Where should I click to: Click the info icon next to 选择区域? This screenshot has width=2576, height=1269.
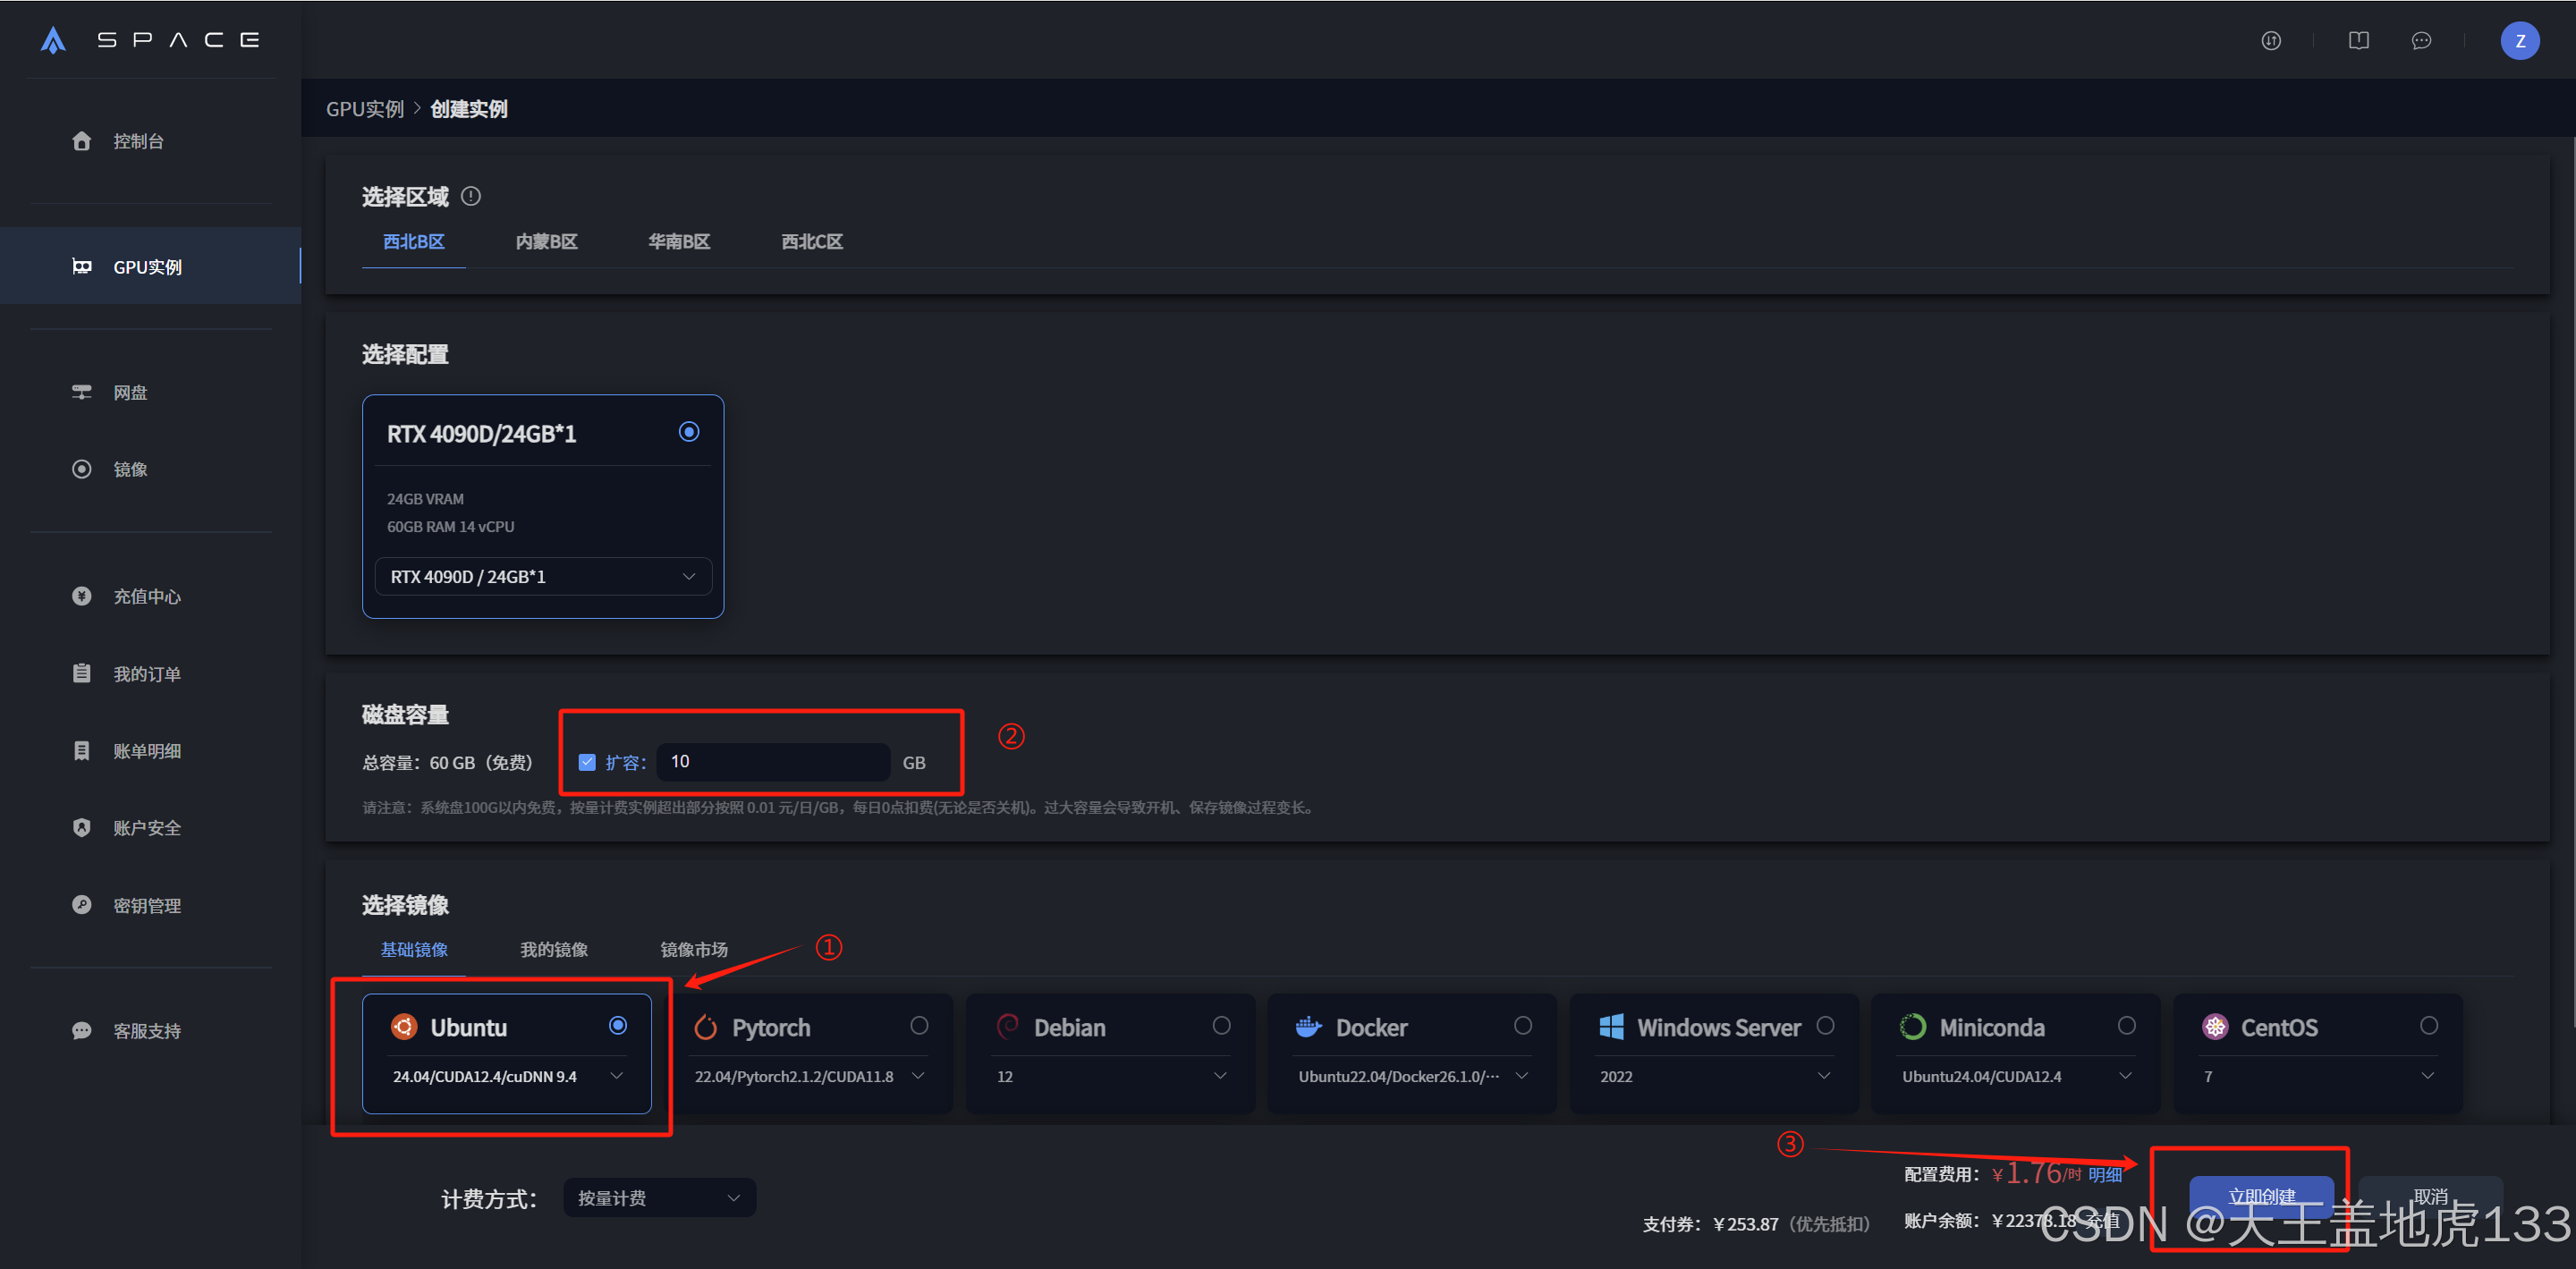pyautogui.click(x=471, y=196)
